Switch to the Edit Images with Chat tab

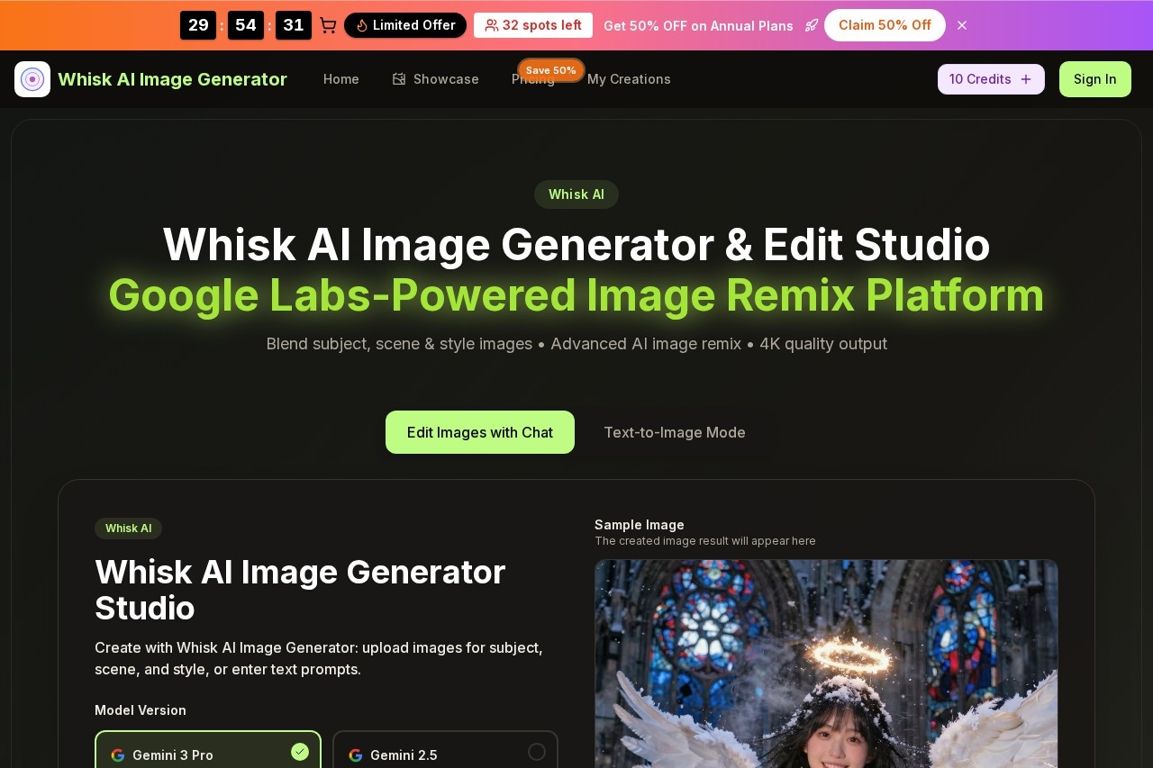pyautogui.click(x=479, y=432)
